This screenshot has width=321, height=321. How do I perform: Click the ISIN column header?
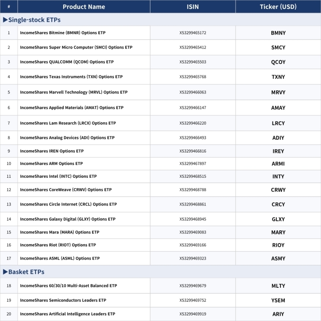pyautogui.click(x=193, y=7)
